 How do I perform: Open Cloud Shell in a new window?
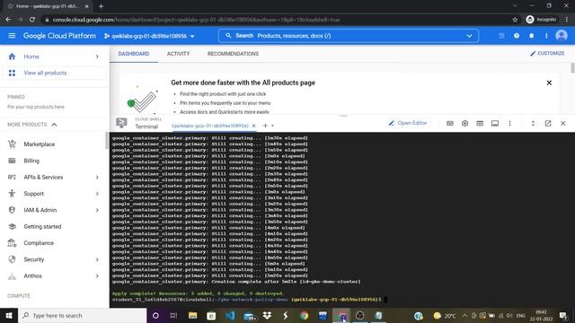coord(548,124)
